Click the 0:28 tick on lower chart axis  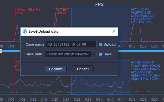click(x=77, y=100)
